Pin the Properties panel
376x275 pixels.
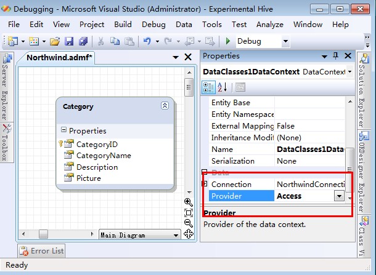point(336,56)
